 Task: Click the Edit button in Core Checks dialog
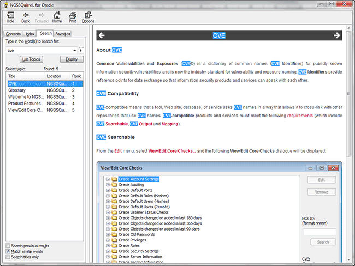(322, 180)
